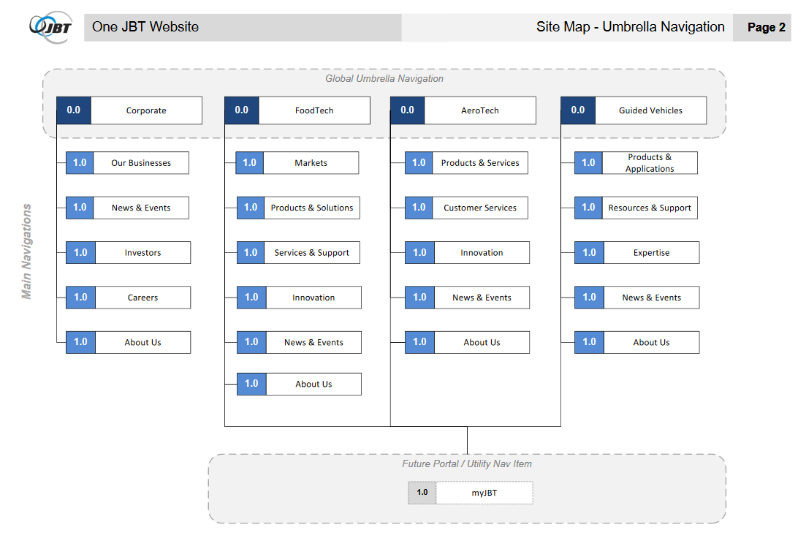
Task: Select the Guided Vehicles top-level node
Action: click(x=634, y=110)
